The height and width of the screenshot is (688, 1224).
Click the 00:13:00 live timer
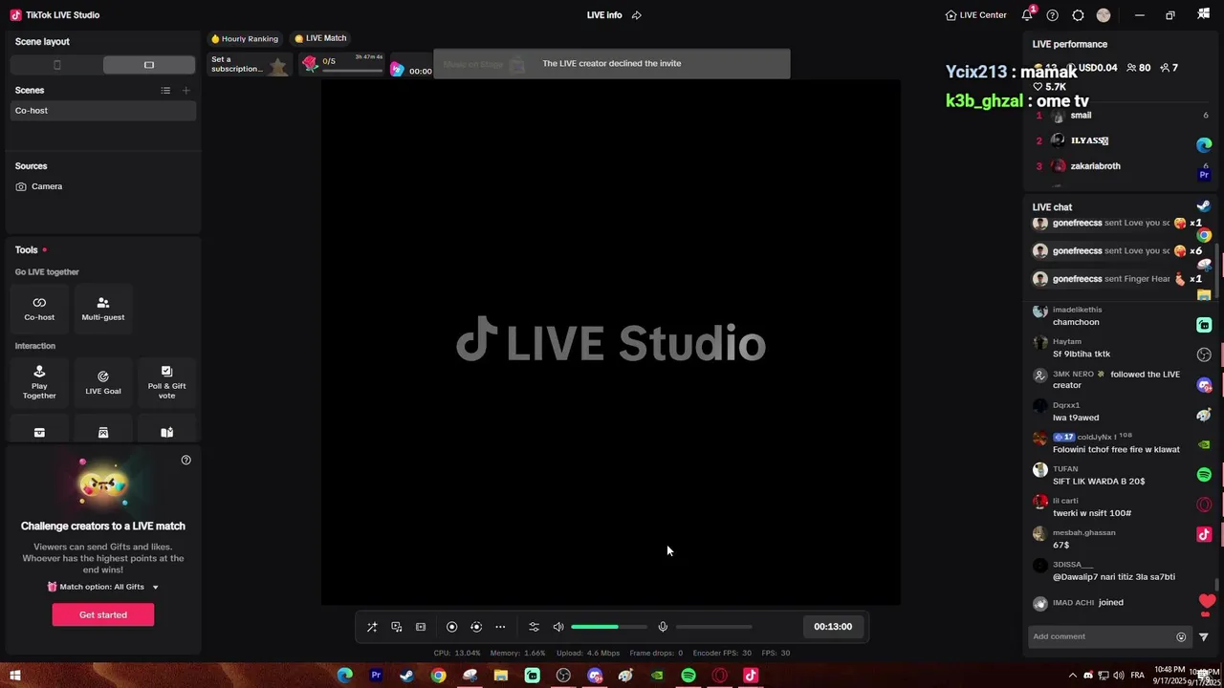pyautogui.click(x=833, y=627)
